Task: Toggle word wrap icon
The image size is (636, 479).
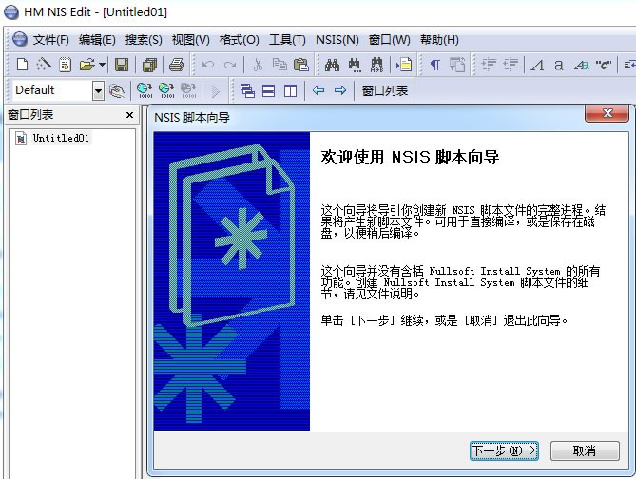Action: (x=457, y=65)
